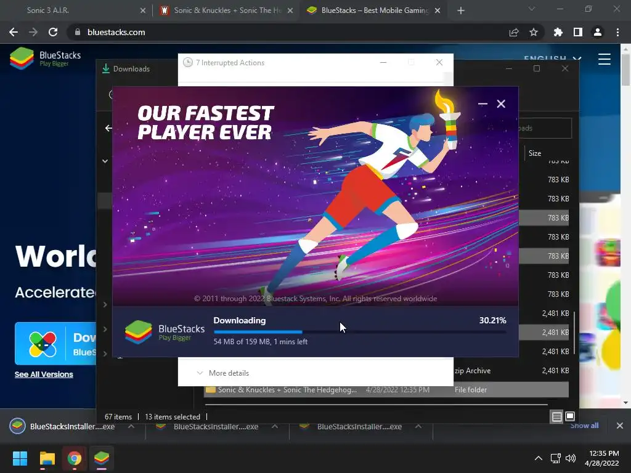This screenshot has width=631, height=473.
Task: Open options for second BlueStacksInstaller download
Action: coord(275,426)
